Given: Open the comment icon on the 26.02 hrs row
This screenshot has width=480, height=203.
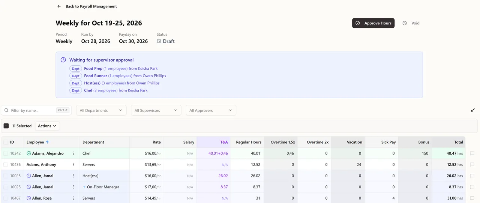Looking at the screenshot, I should tap(472, 176).
